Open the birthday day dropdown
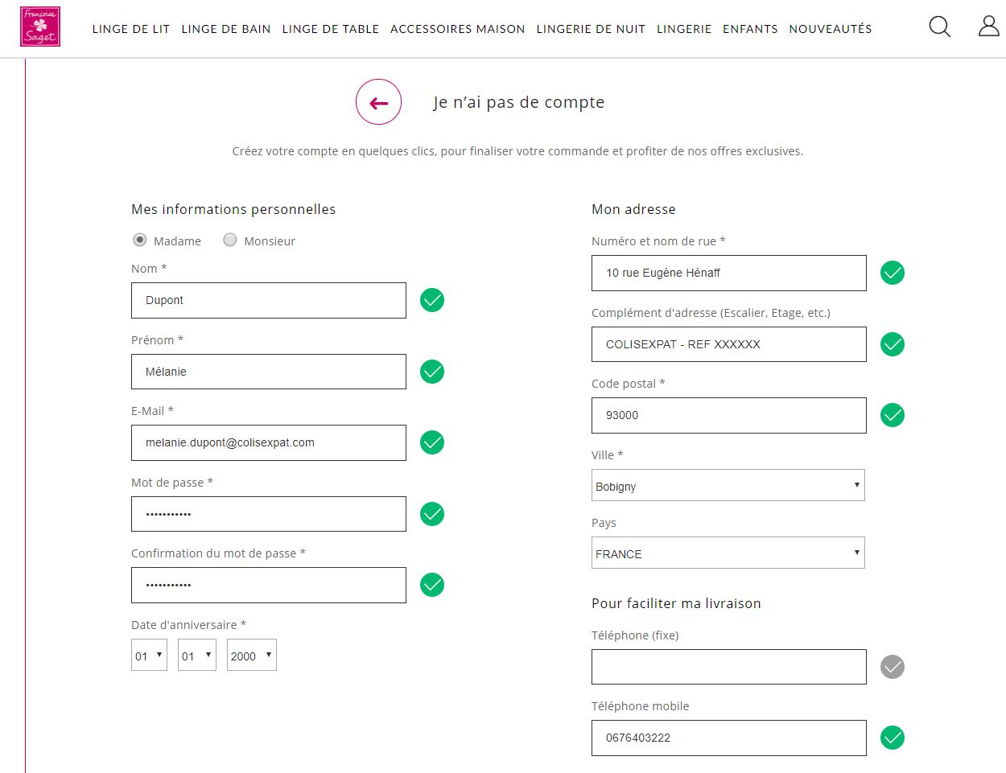Image resolution: width=1006 pixels, height=773 pixels. click(149, 655)
